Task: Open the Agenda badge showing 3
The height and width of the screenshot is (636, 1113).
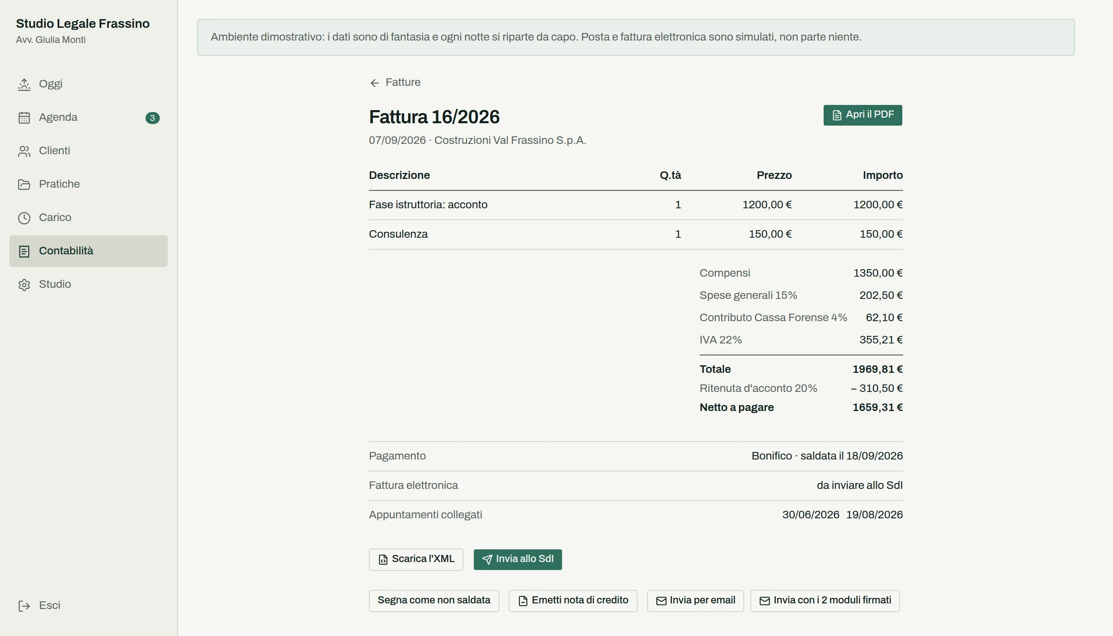Action: tap(153, 118)
